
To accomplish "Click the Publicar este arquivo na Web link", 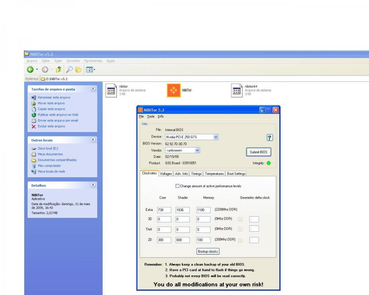I will coord(58,115).
